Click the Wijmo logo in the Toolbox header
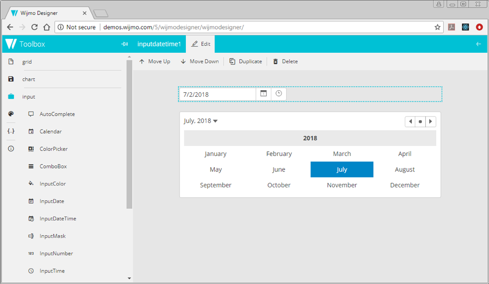 (11, 44)
